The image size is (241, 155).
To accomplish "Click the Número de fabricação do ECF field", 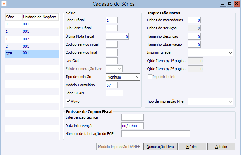I will point(155,134).
